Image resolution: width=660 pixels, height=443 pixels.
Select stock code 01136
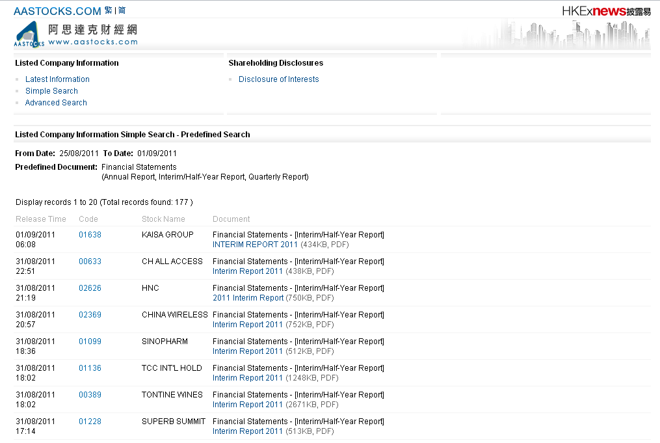point(90,368)
